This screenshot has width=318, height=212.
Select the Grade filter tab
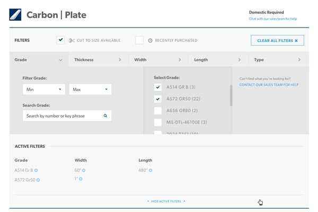(x=39, y=60)
